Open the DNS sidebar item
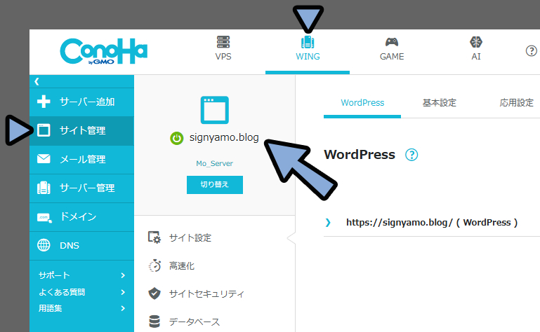 click(x=81, y=245)
